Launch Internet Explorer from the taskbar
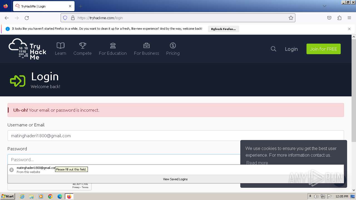 [22, 196]
